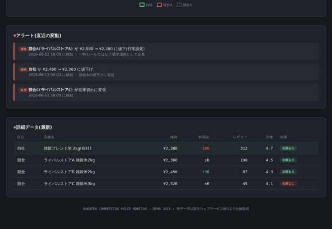
Task: Click the 4.5 rating value
Action: tap(269, 160)
